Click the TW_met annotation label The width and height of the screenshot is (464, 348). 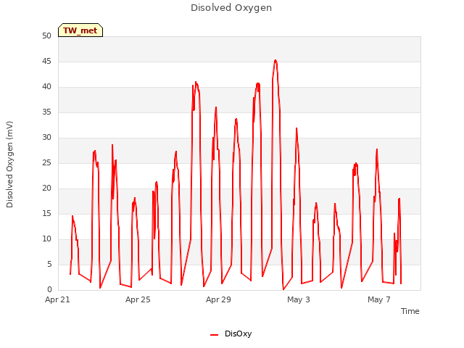80,30
